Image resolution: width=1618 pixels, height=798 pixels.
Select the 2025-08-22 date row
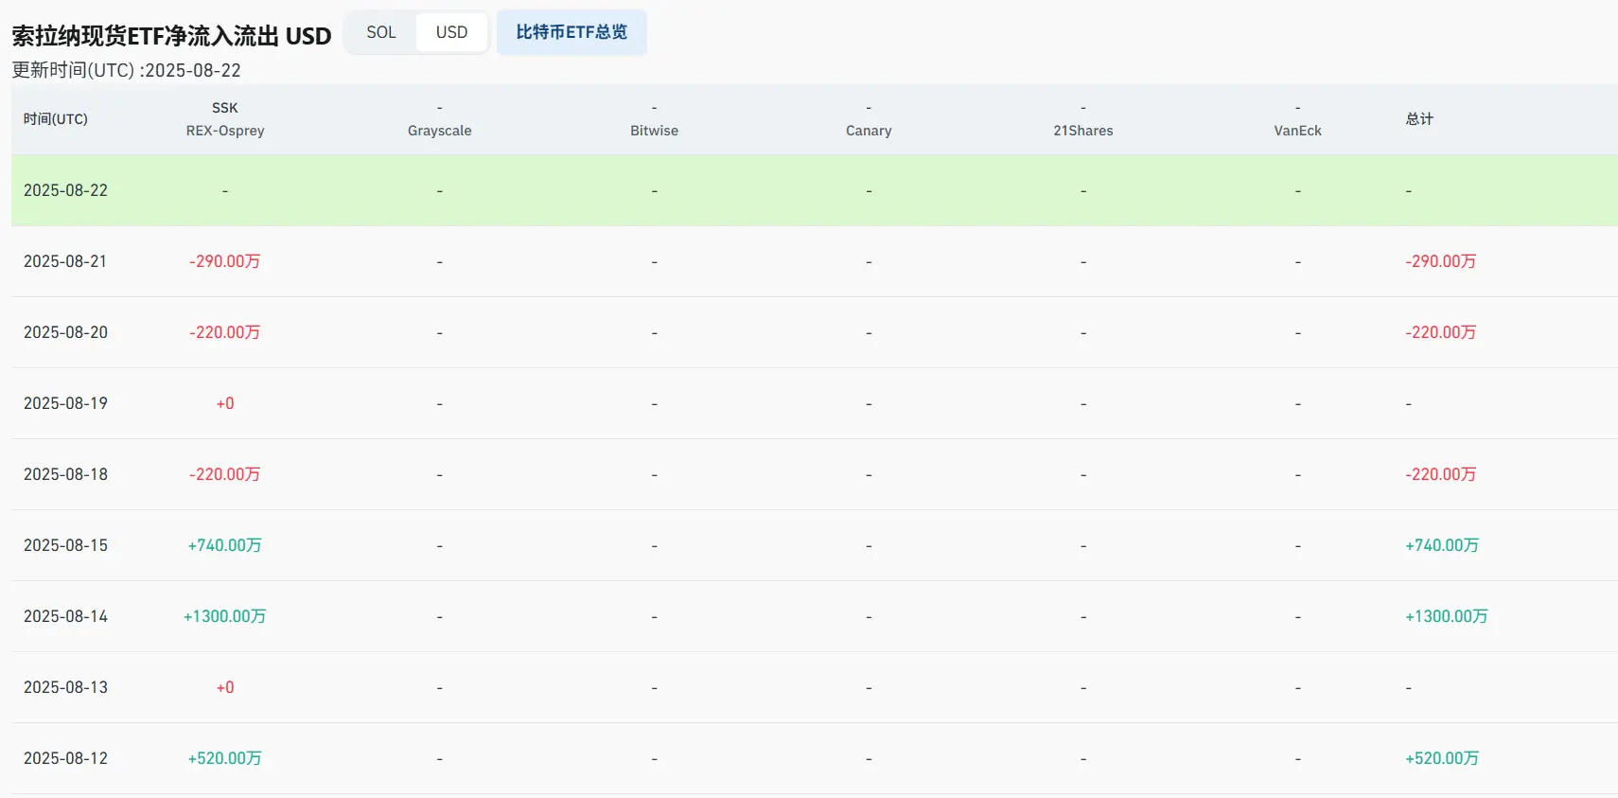(815, 190)
